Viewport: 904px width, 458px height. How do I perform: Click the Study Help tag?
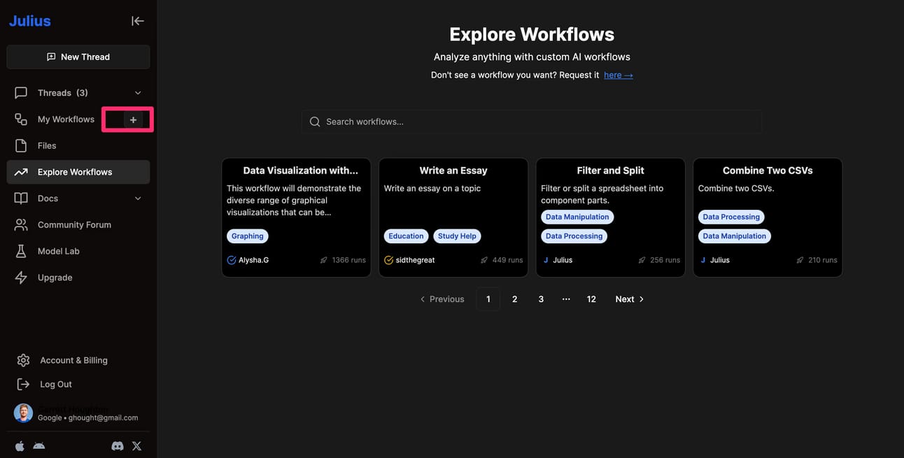(x=457, y=236)
